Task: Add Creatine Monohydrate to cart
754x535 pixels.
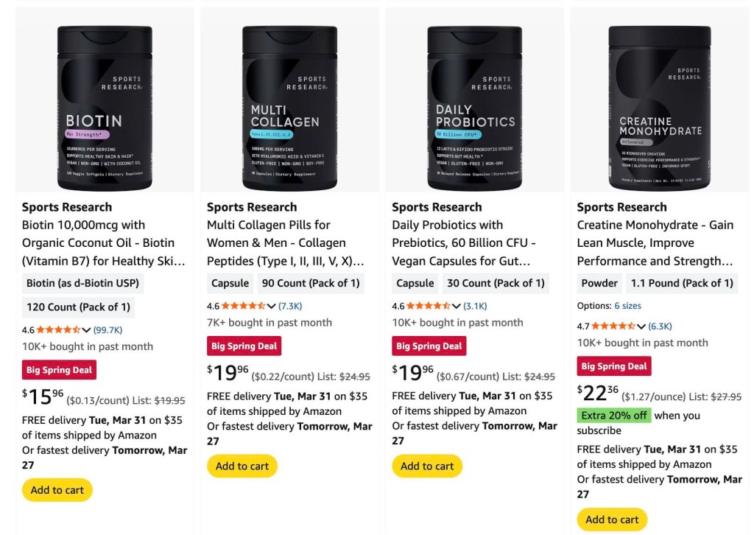Action: pos(612,520)
